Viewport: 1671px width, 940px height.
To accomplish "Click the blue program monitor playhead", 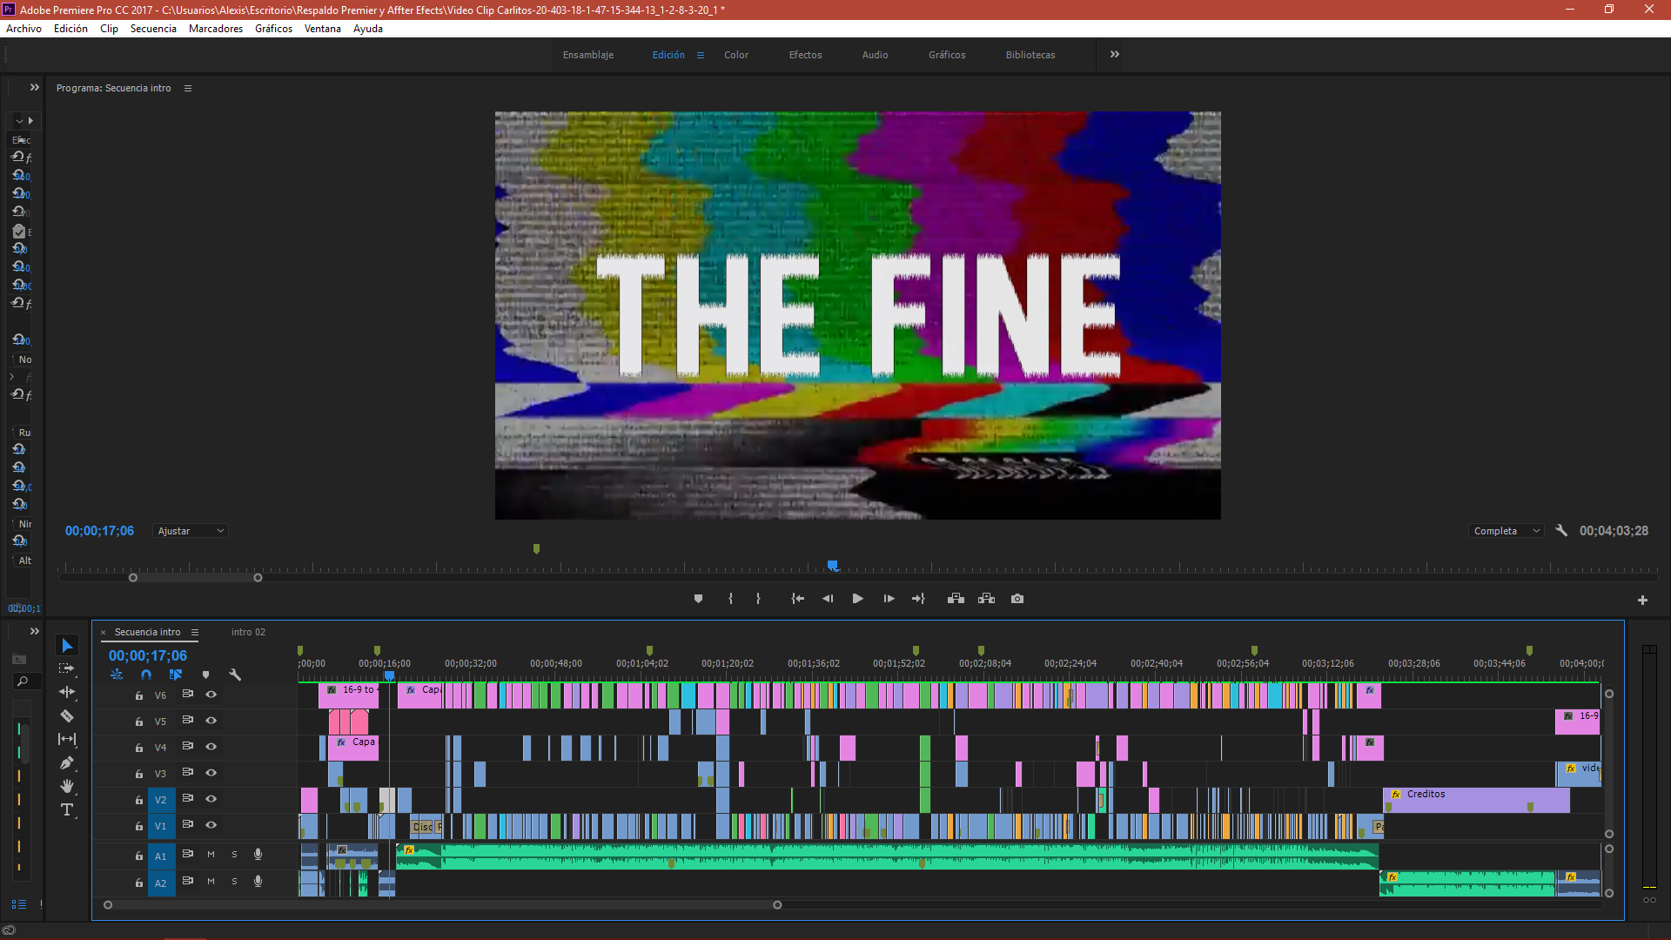I will pos(833,566).
